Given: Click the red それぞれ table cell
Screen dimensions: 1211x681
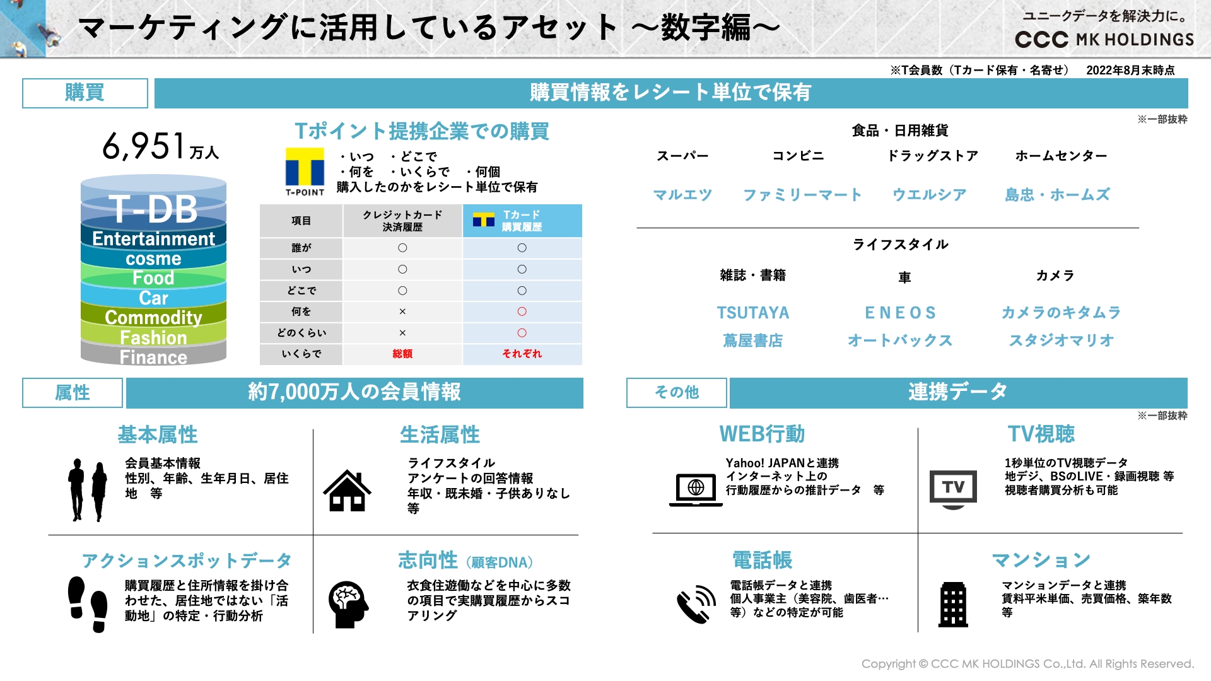Looking at the screenshot, I should tap(522, 354).
